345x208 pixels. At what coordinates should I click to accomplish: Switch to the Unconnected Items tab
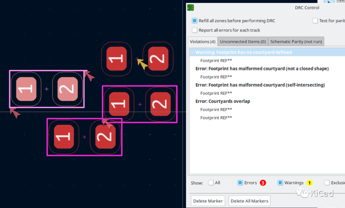[x=243, y=42]
